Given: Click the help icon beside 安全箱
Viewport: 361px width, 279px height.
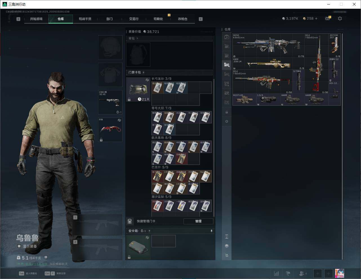Looking at the screenshot, I should coord(149,231).
